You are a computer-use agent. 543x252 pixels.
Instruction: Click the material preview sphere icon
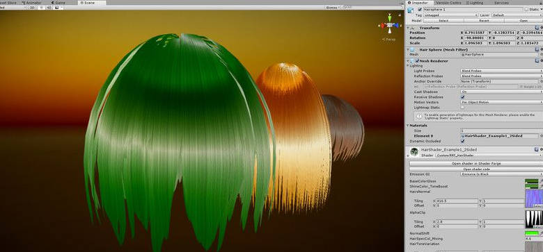coord(414,152)
